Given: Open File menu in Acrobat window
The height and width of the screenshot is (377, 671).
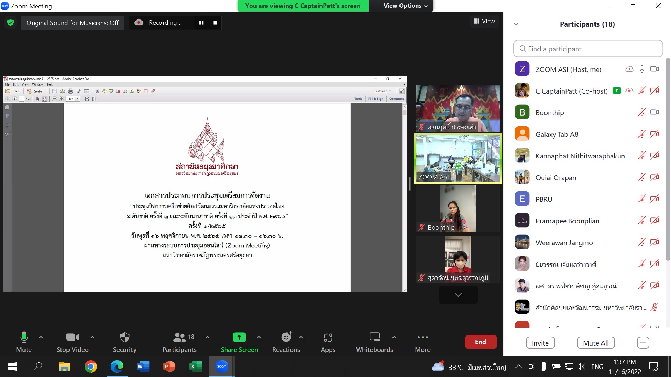Looking at the screenshot, I should pyautogui.click(x=7, y=84).
